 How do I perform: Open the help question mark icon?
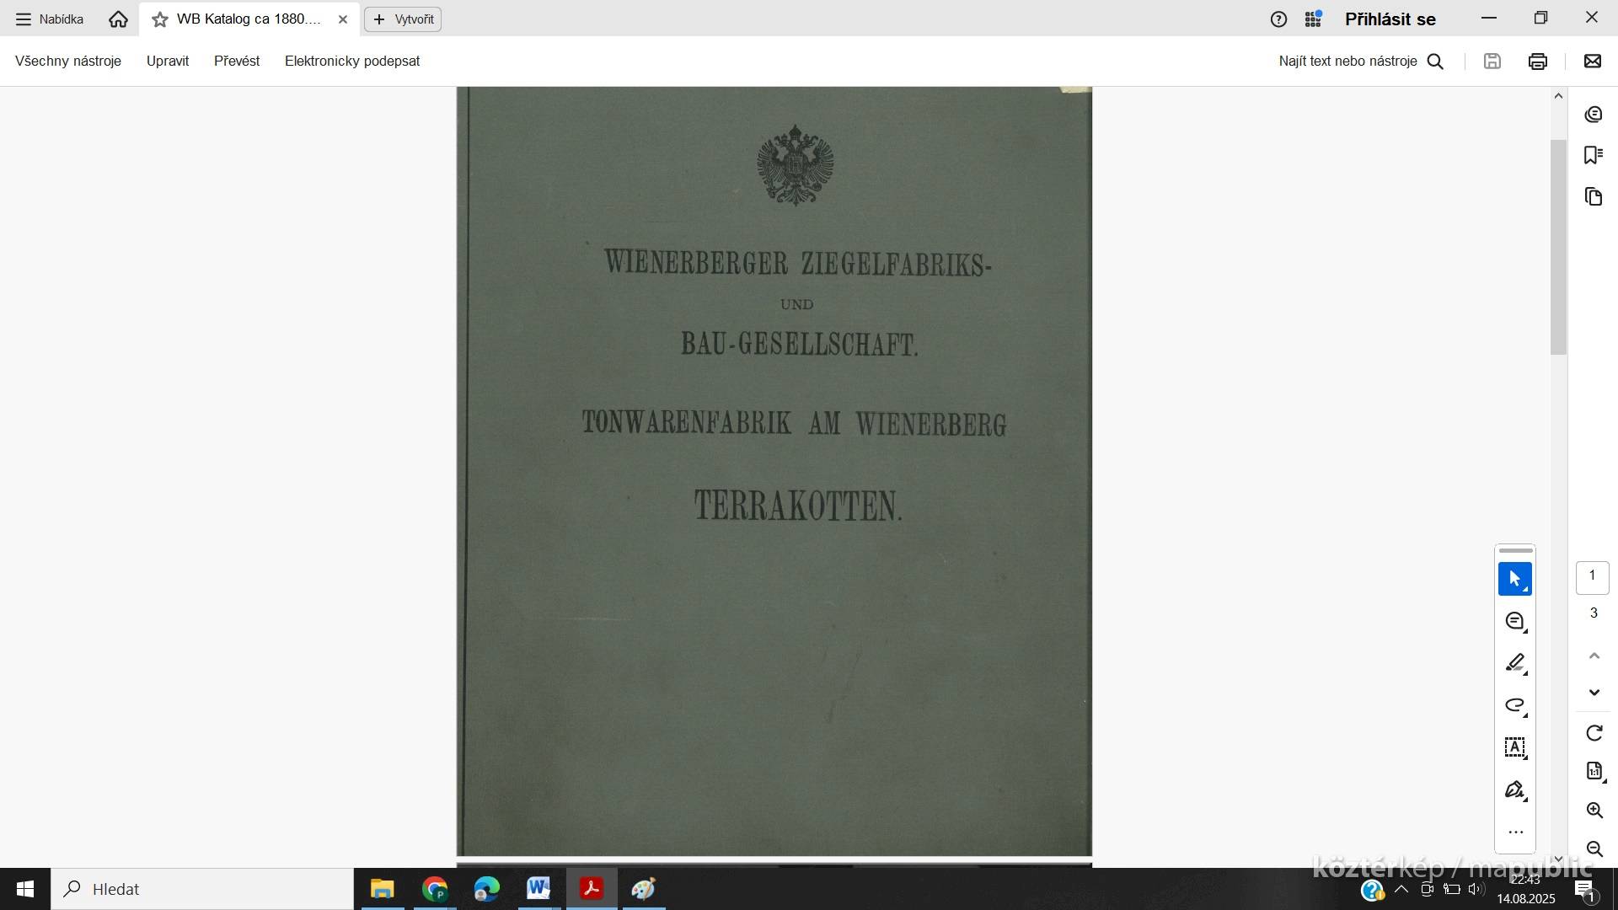pyautogui.click(x=1278, y=19)
